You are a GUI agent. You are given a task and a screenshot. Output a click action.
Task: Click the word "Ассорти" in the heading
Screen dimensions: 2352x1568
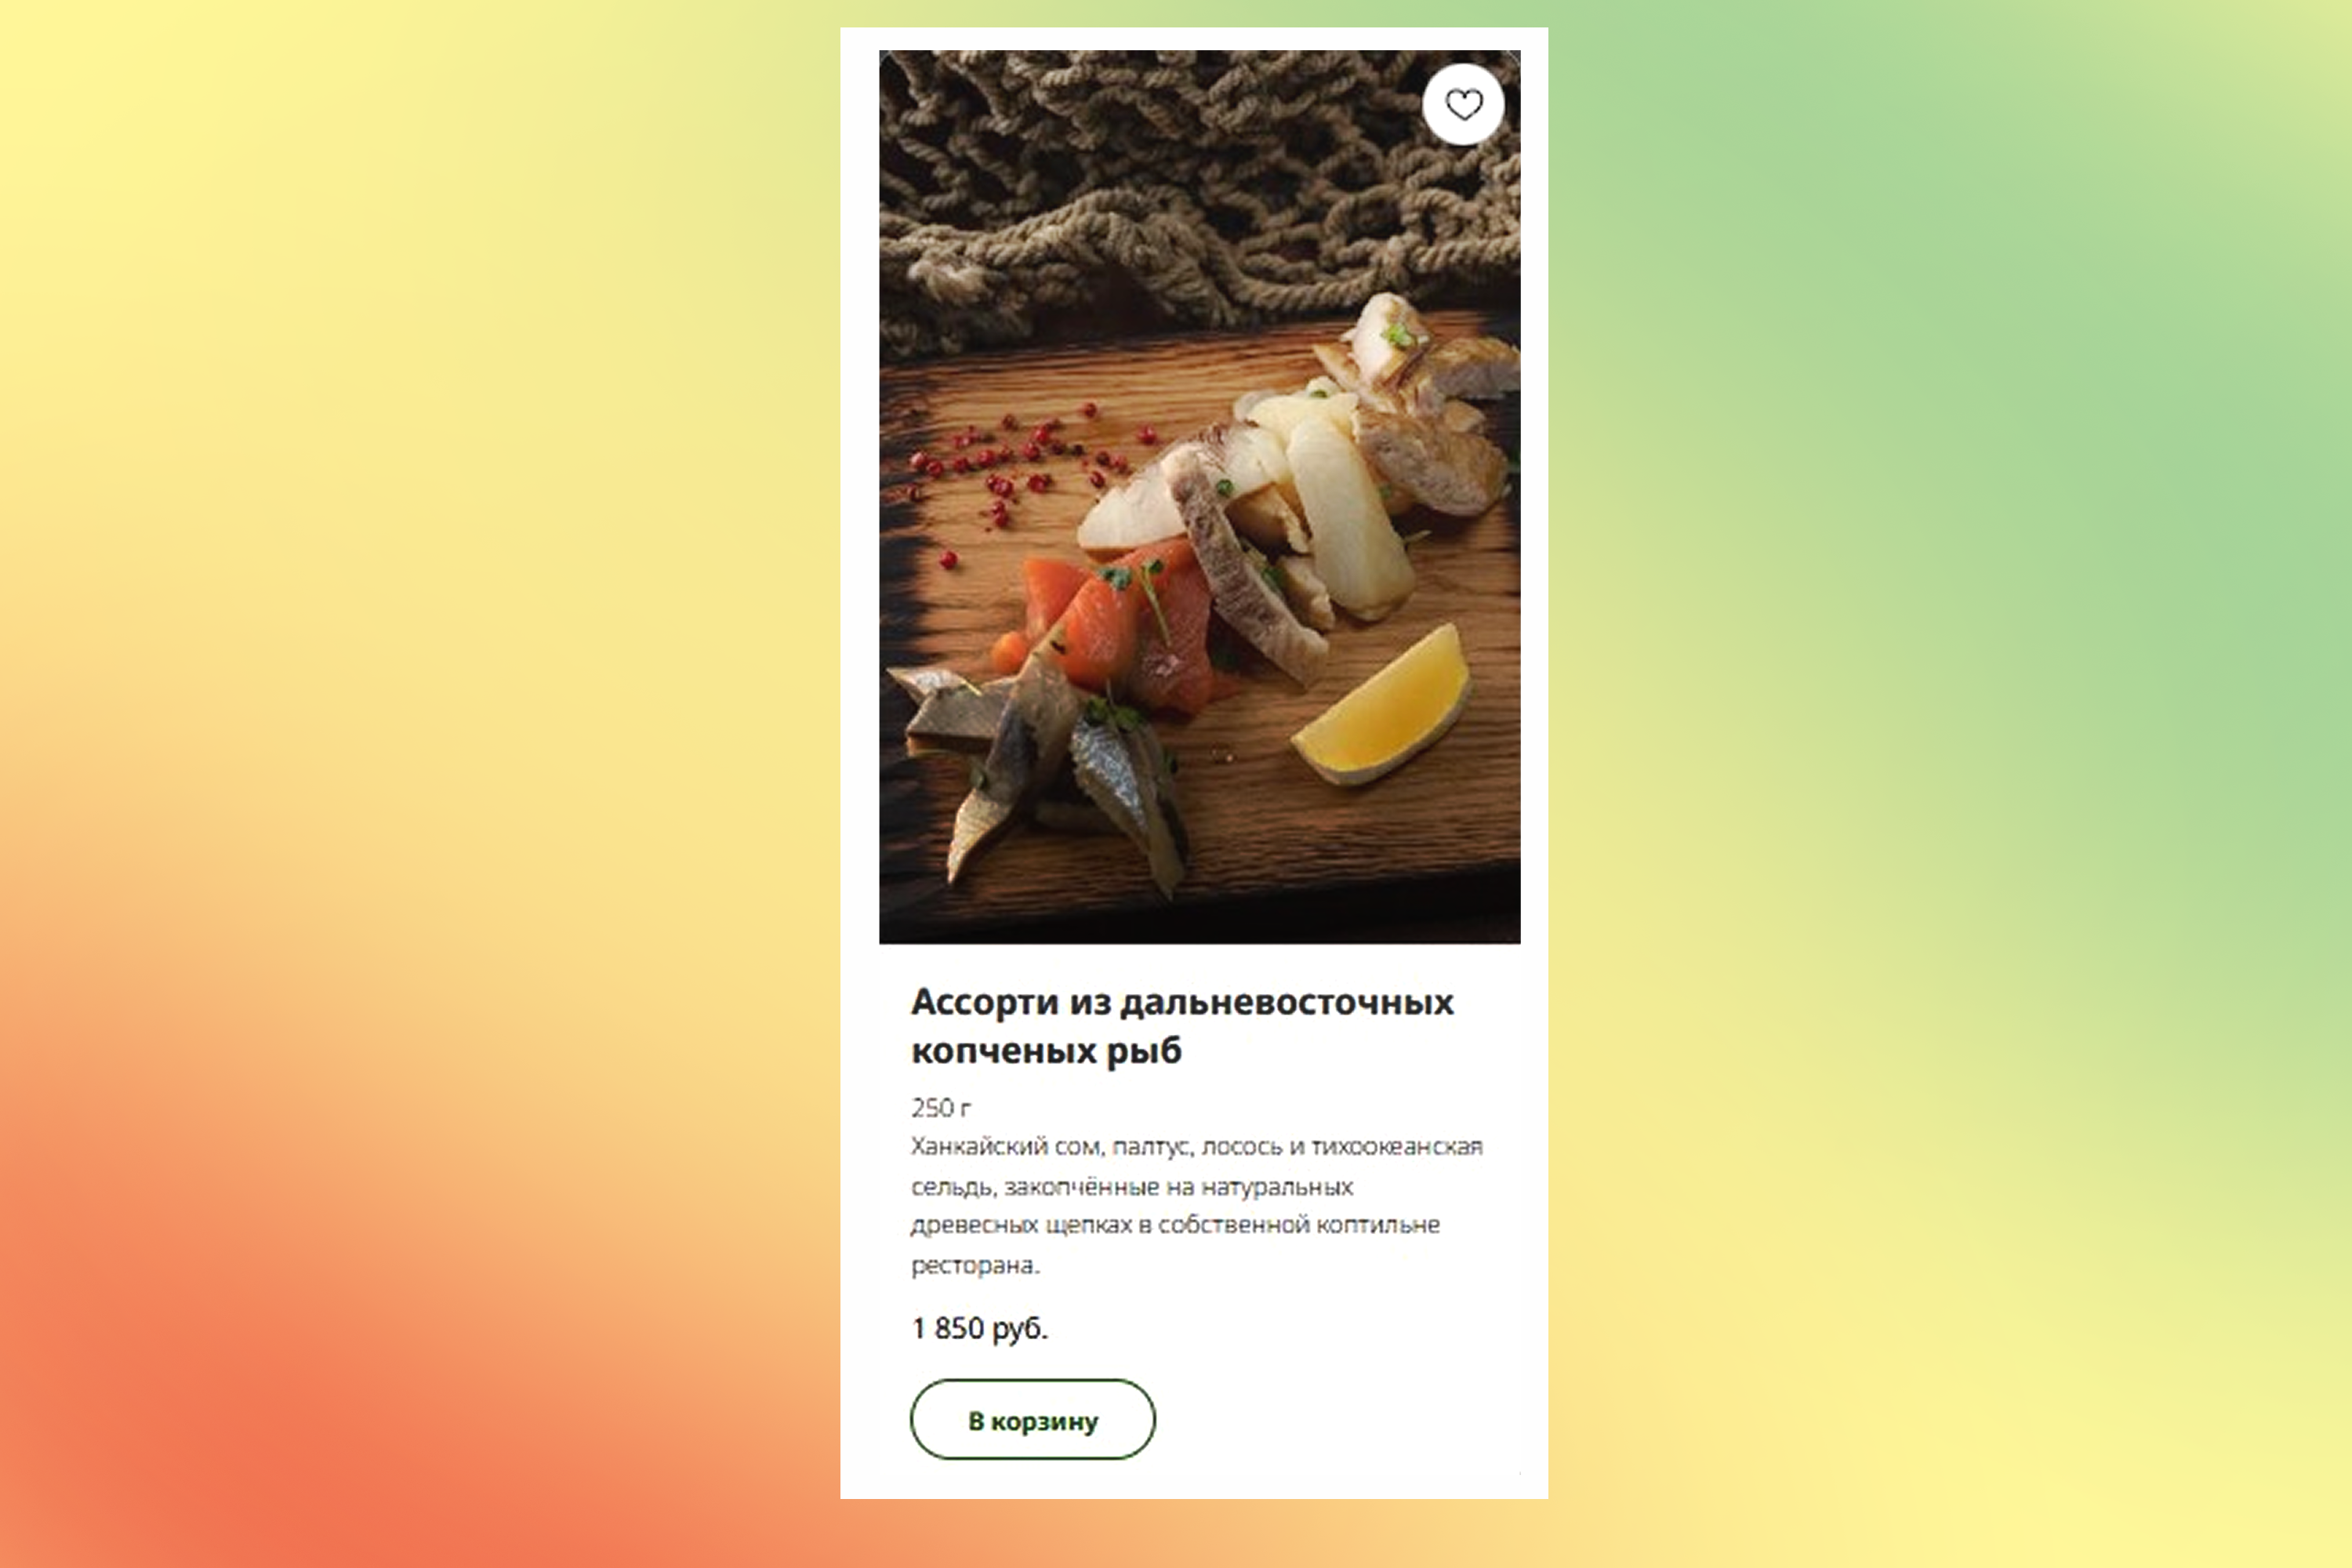984,1001
